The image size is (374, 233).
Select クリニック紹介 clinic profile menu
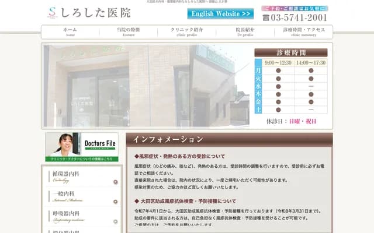186,31
